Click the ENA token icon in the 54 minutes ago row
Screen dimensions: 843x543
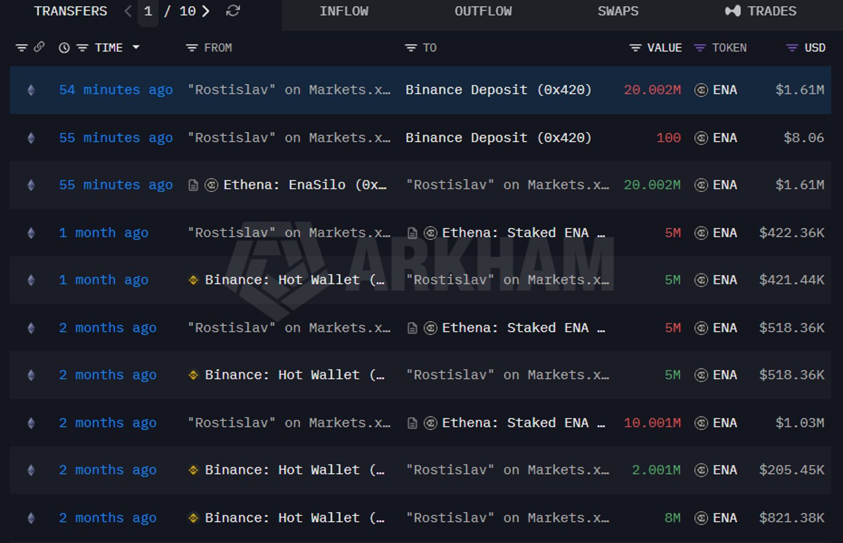(x=701, y=90)
